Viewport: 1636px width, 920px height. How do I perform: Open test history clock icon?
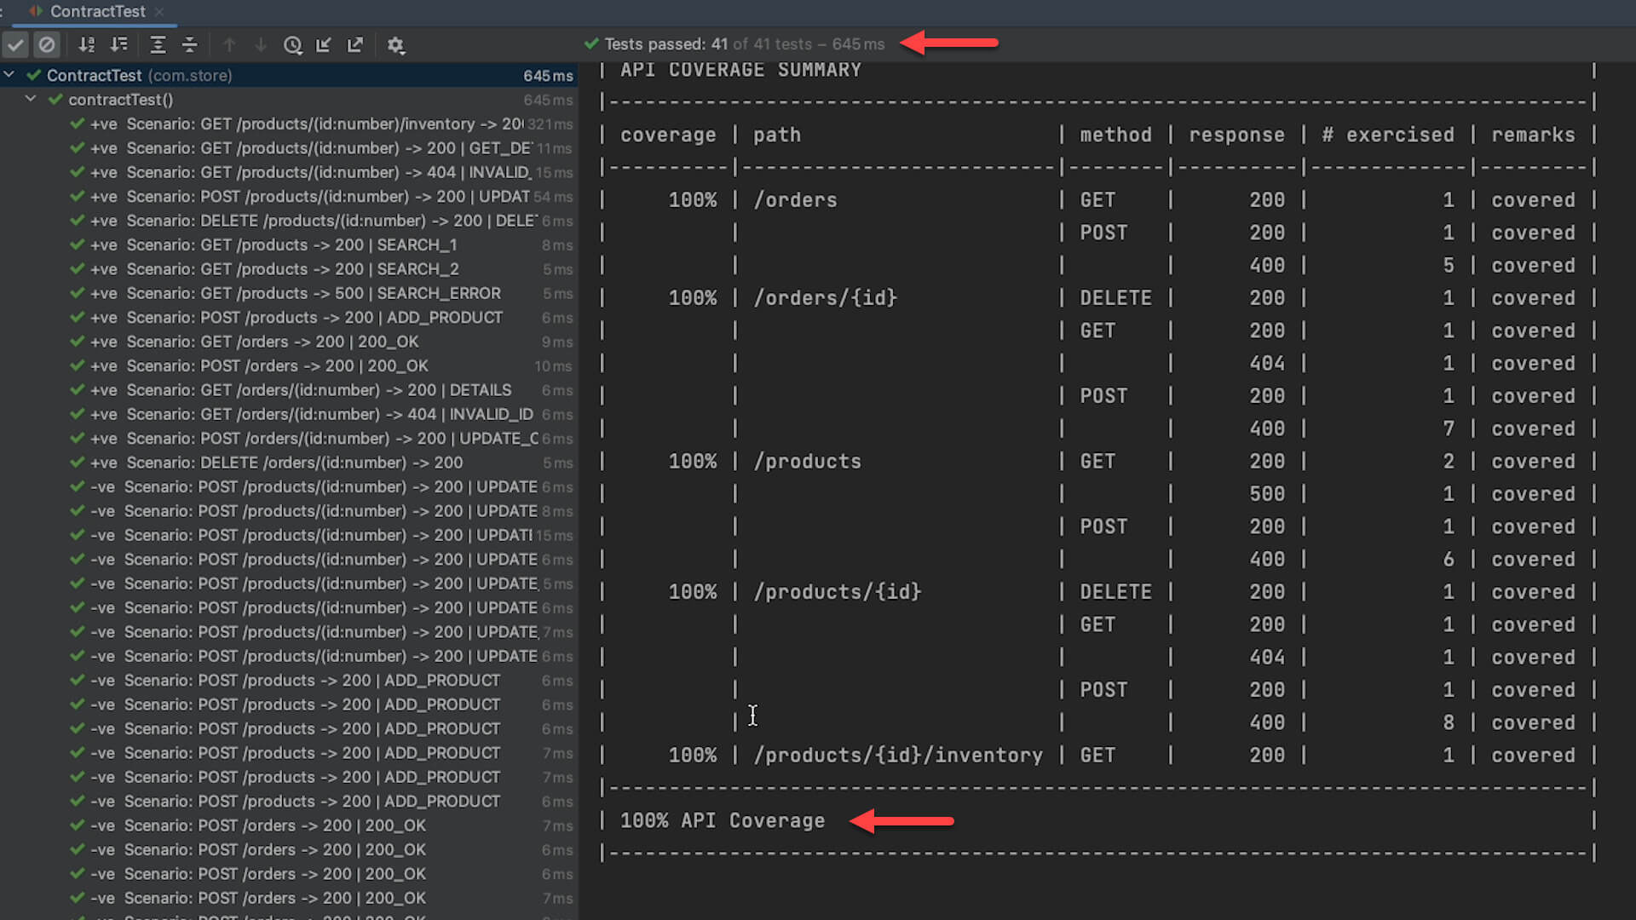click(x=292, y=45)
